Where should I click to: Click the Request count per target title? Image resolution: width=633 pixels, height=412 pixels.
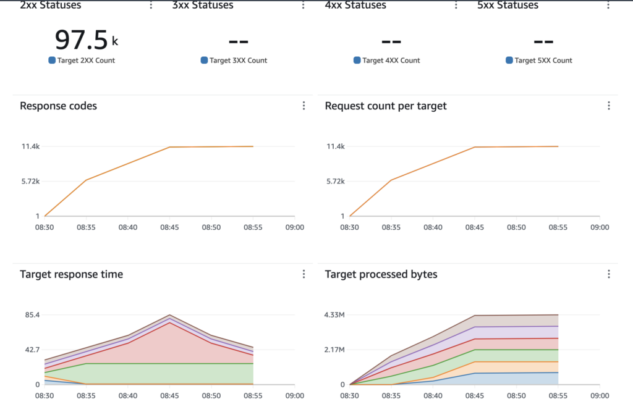tap(386, 106)
